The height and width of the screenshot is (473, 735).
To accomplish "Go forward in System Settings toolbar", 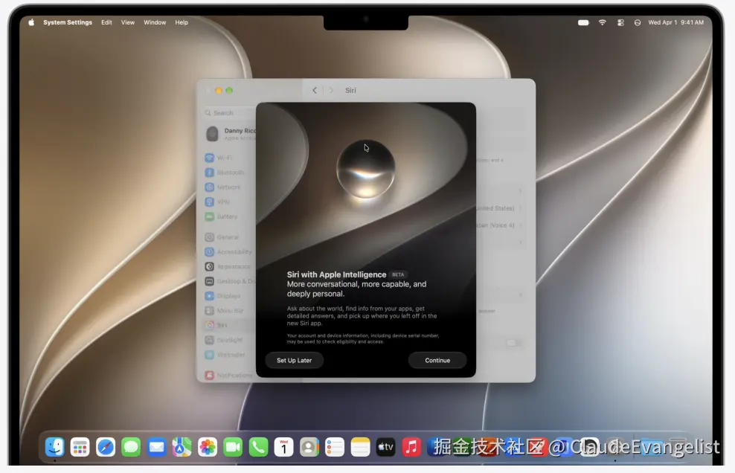I will (x=331, y=90).
